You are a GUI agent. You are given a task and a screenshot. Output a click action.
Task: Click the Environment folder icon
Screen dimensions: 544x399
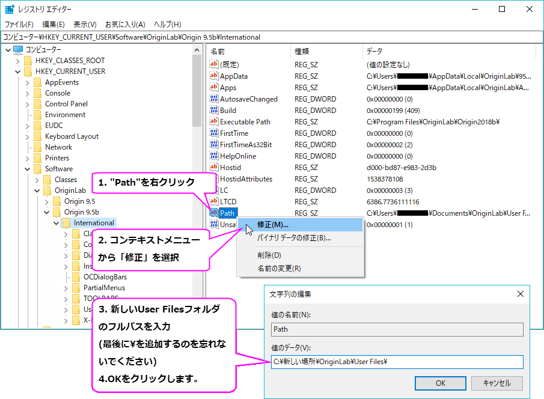point(38,115)
